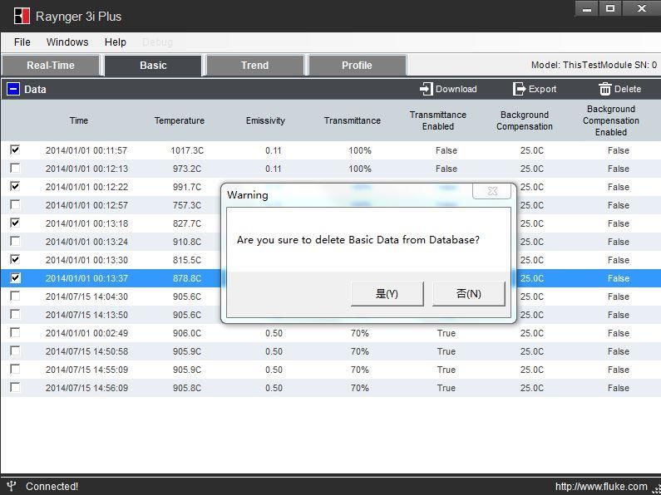Click the Transmittance Enabled column header
Viewport: 661px width, 495px height.
click(x=438, y=120)
